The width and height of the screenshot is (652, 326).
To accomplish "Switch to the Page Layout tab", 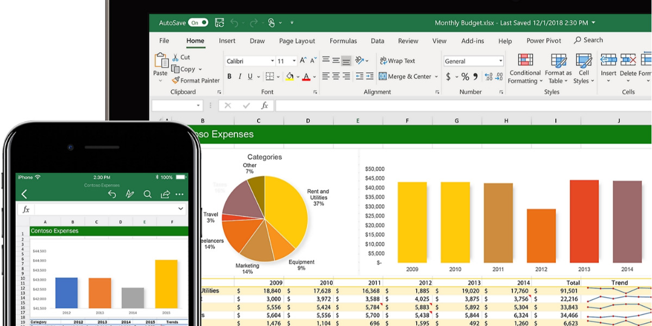I will pos(297,41).
